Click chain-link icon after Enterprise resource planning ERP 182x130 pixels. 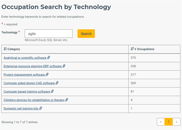point(64,66)
